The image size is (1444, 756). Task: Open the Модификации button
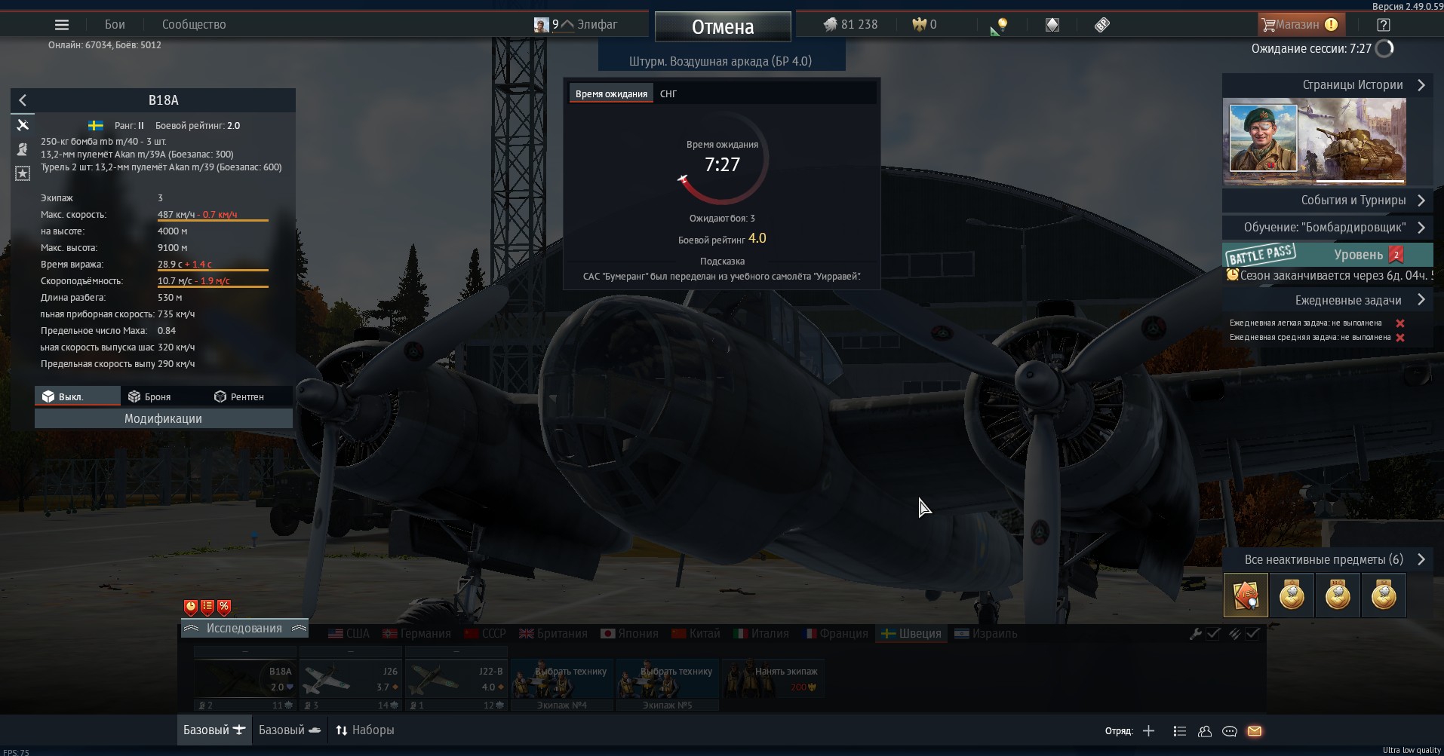pyautogui.click(x=164, y=418)
